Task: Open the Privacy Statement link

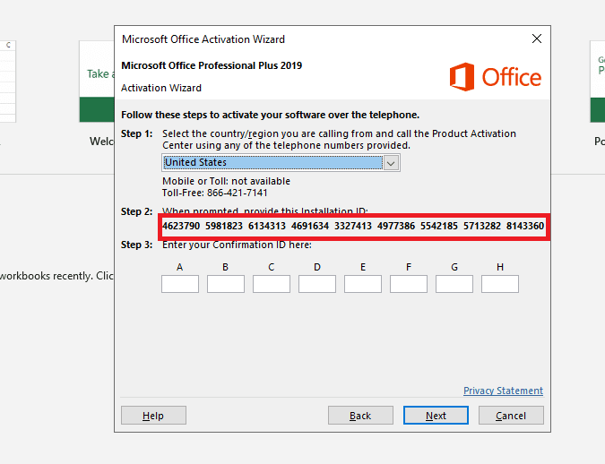Action: [x=503, y=391]
